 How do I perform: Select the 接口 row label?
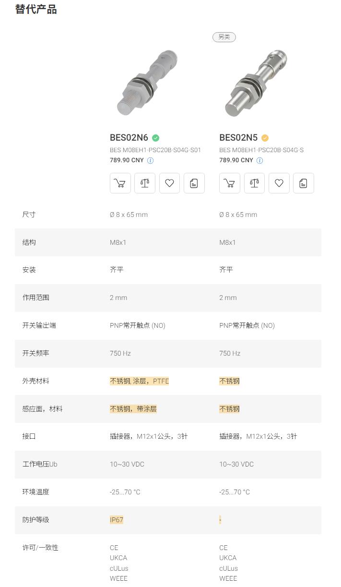pos(29,436)
